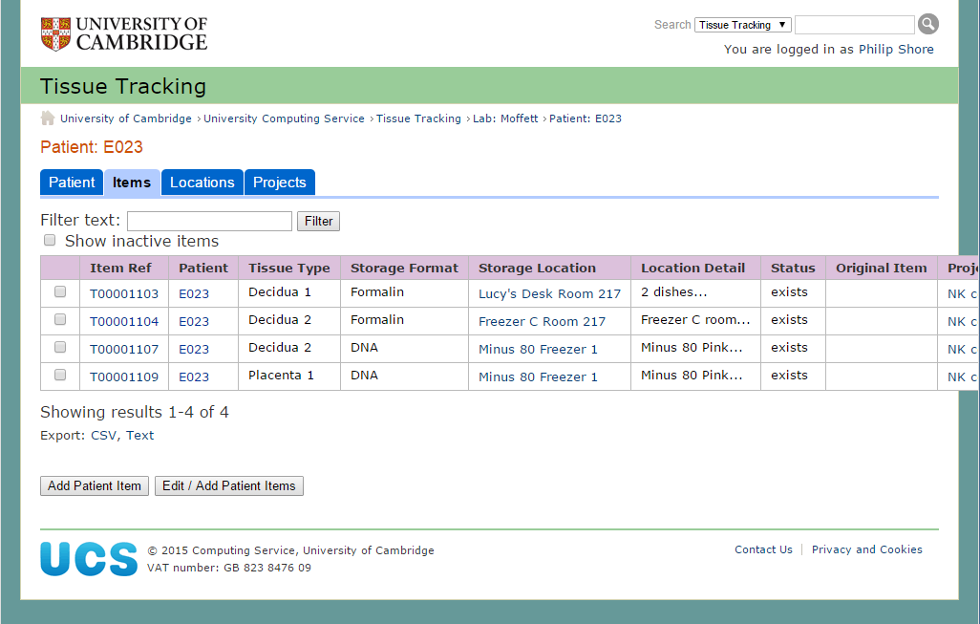Click the University of Cambridge breadcrumb link
Screen dimensions: 980x624
(x=126, y=118)
